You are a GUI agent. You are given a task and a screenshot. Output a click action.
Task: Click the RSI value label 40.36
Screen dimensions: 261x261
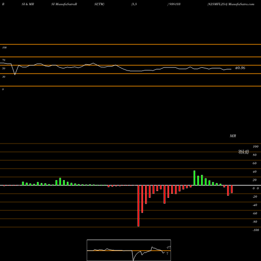point(240,68)
